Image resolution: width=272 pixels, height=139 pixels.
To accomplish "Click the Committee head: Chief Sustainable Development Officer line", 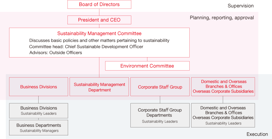I will coord(86,47).
